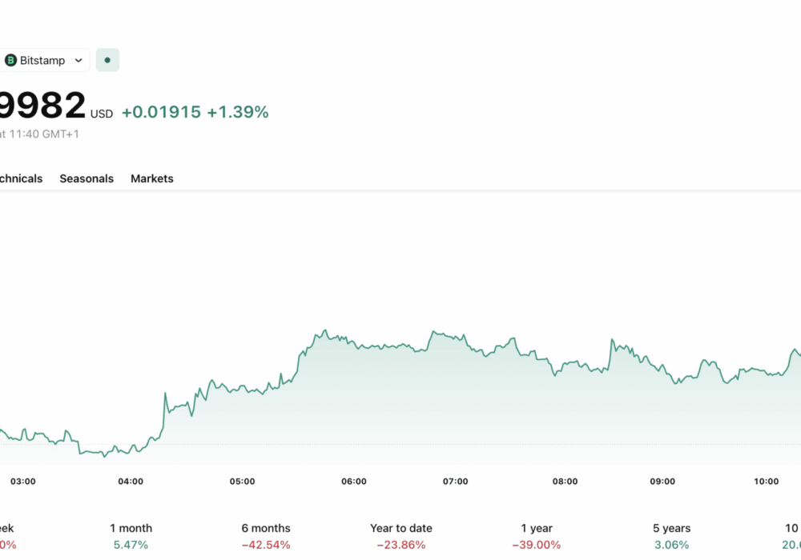The image size is (801, 560).
Task: Open the Seasonals tab
Action: click(x=87, y=178)
